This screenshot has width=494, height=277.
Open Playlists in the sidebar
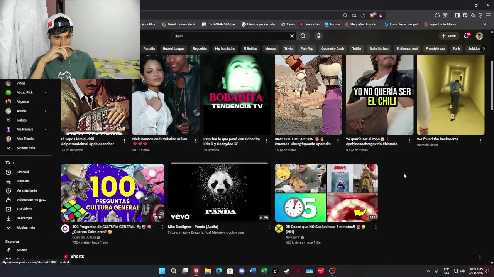coord(22,181)
